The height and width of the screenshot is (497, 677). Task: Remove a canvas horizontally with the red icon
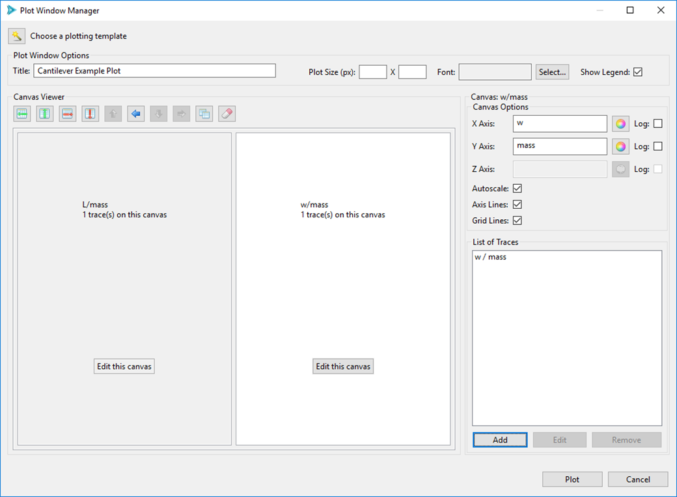[x=67, y=113]
